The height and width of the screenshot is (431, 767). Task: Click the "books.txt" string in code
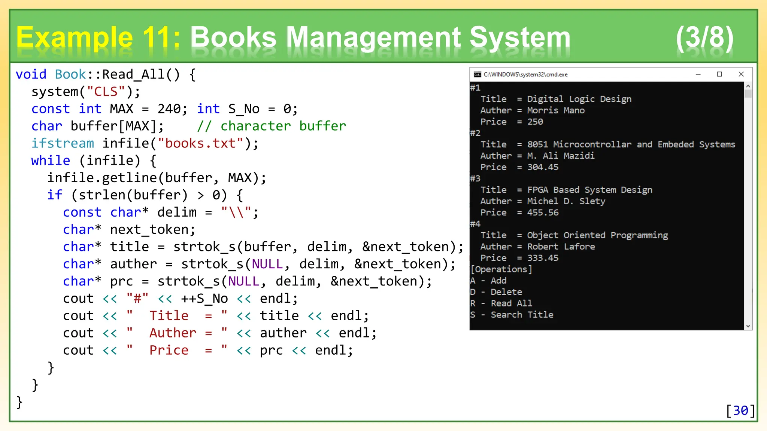tap(200, 143)
